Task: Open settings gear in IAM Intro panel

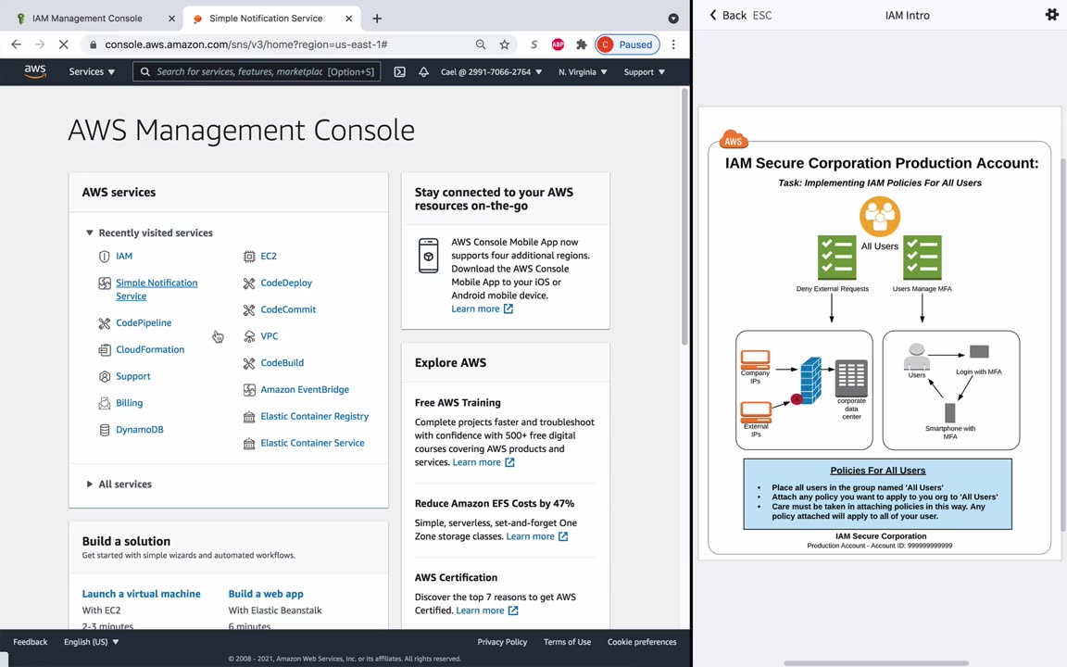Action: click(1051, 15)
